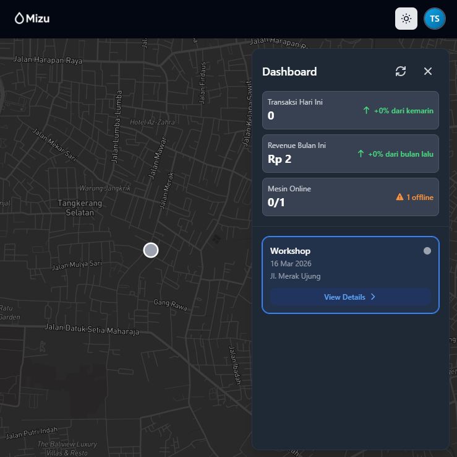The width and height of the screenshot is (457, 457).
Task: Select the gray machine marker on the map
Action: (x=151, y=250)
